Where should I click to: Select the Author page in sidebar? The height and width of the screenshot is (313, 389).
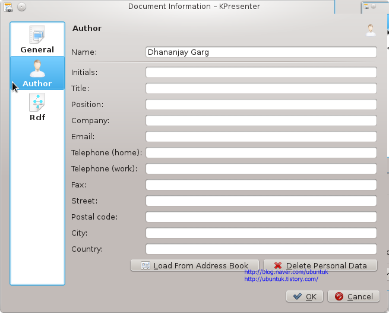tap(37, 73)
